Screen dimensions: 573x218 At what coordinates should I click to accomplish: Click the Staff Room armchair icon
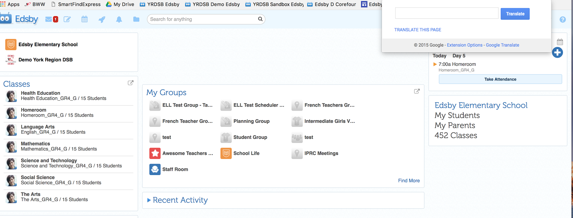click(155, 169)
